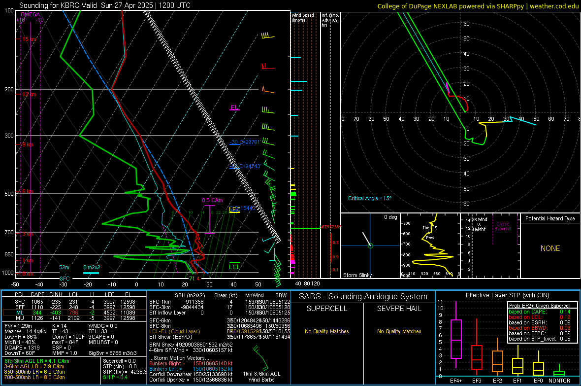Click the blue 'Bunkers Left' storm motion

(x=191, y=369)
